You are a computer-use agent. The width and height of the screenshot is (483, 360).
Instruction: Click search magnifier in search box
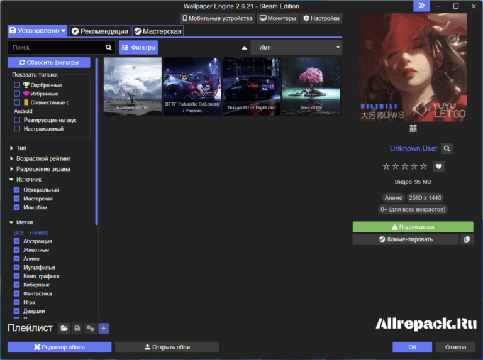(x=108, y=47)
